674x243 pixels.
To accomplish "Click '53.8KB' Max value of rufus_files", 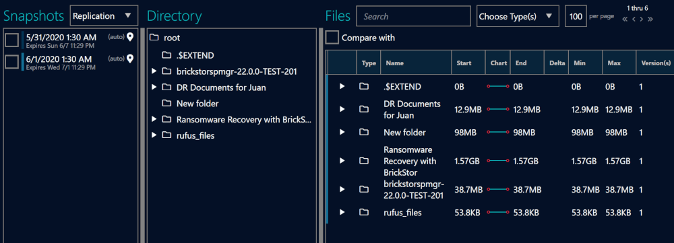I will pos(618,212).
